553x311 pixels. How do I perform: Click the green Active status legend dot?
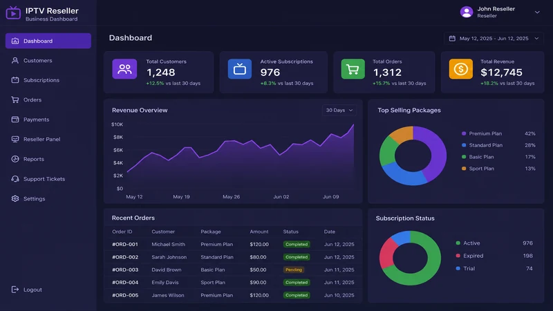458,243
